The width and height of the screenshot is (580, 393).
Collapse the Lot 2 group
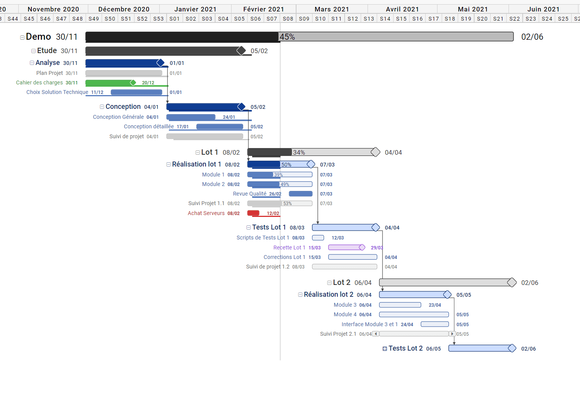(329, 283)
